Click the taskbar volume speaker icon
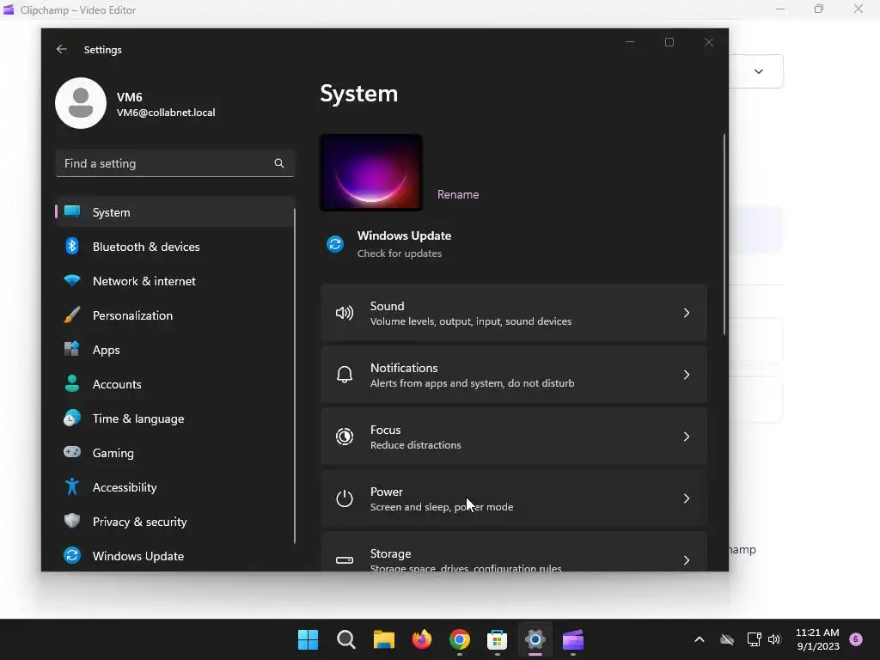 [x=774, y=639]
